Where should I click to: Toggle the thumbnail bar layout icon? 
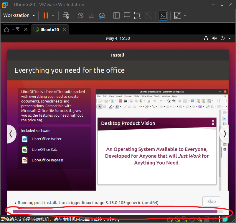[x=127, y=16]
